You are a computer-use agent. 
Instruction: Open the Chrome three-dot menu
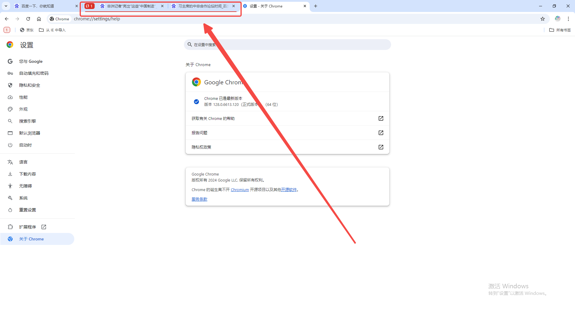click(568, 19)
